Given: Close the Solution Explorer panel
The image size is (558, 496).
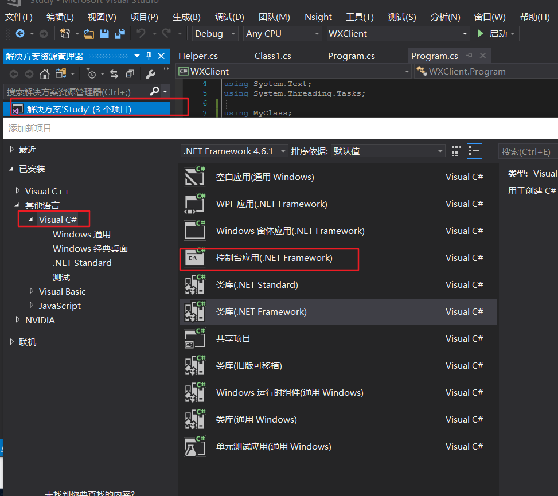Looking at the screenshot, I should (161, 56).
